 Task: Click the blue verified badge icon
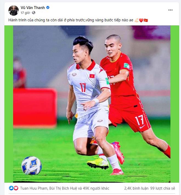coord(48,7)
